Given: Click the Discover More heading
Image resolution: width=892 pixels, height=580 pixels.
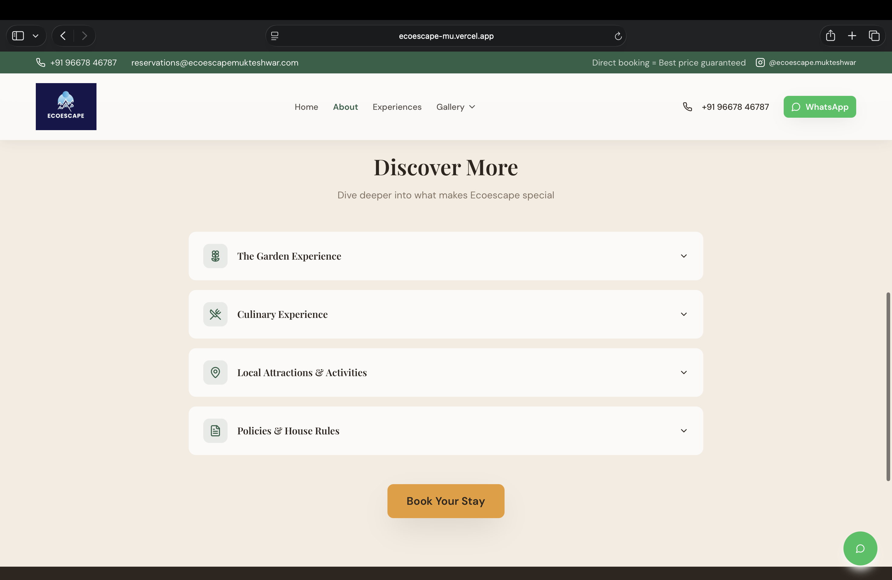Looking at the screenshot, I should click(446, 167).
